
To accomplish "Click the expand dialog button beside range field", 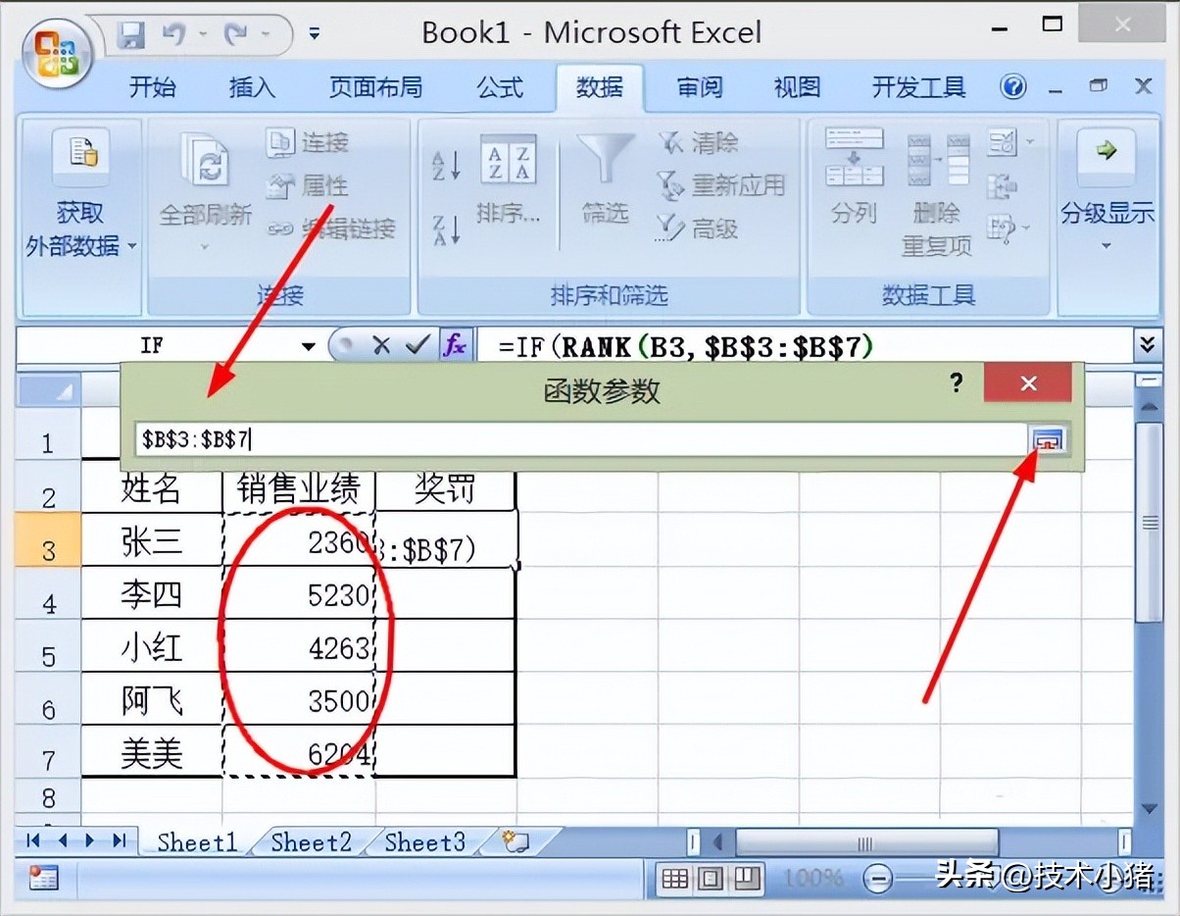I will click(1049, 440).
